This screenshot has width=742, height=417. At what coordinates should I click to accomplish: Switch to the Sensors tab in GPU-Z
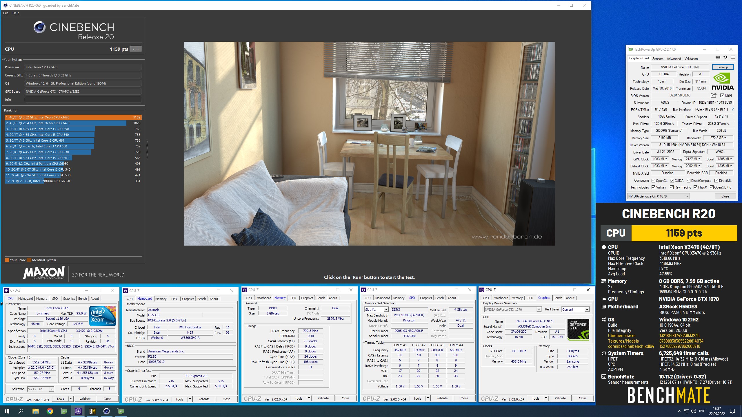point(658,58)
